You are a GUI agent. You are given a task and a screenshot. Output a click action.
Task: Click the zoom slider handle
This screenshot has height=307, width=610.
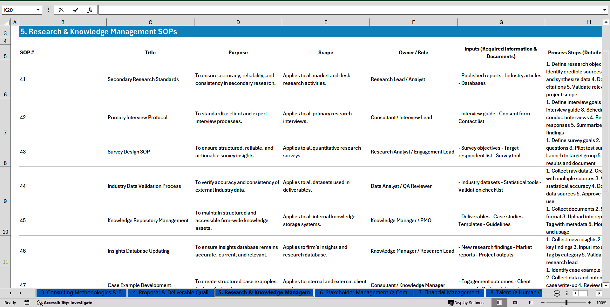click(566, 303)
